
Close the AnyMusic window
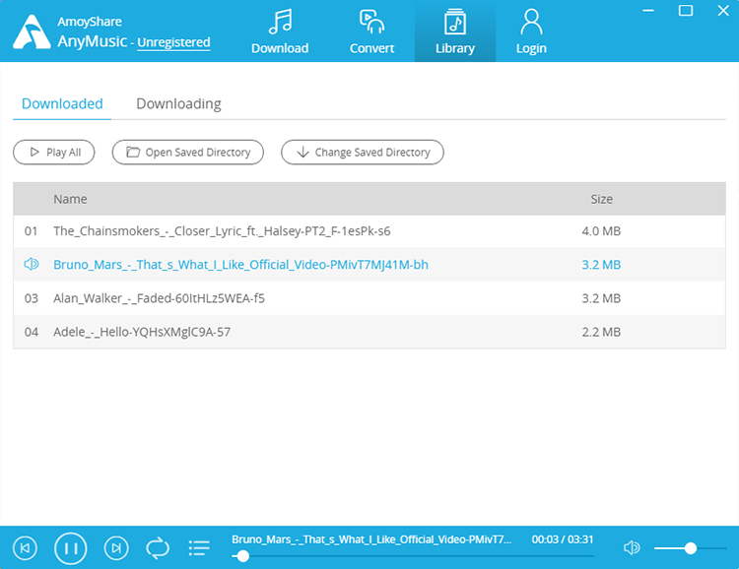723,11
